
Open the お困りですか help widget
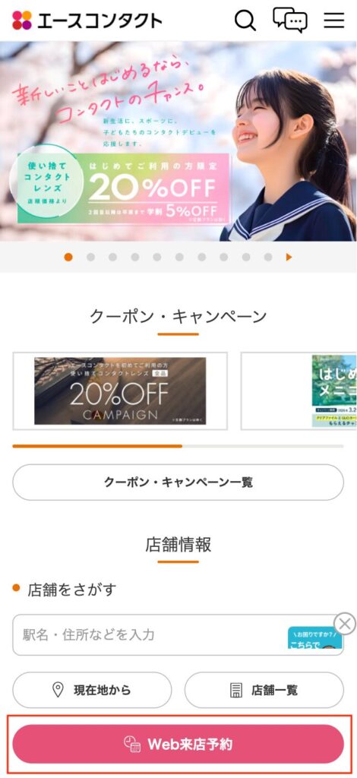point(315,637)
